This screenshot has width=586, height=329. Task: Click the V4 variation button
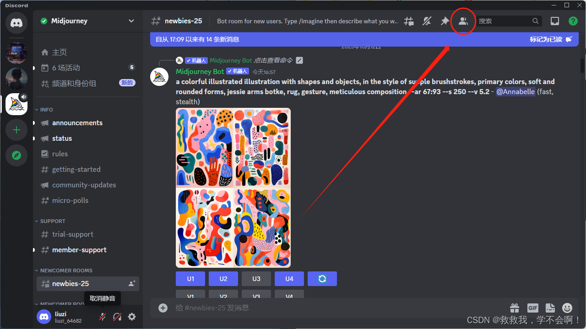point(289,294)
